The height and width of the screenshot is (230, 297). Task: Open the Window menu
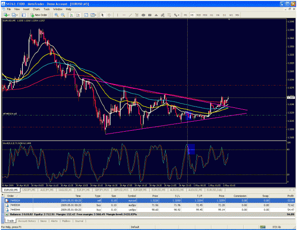pos(57,9)
